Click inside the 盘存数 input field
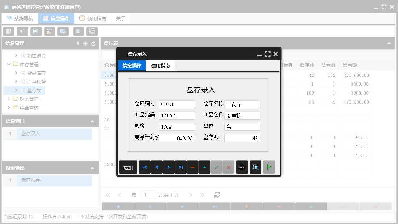The width and height of the screenshot is (398, 224). tap(243, 138)
